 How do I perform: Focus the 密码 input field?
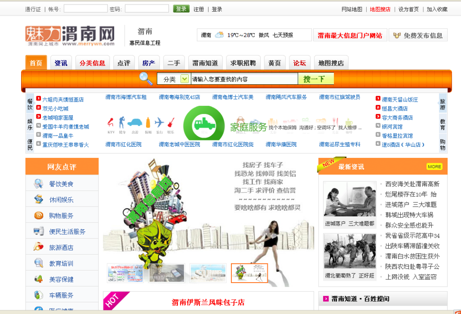147,9
